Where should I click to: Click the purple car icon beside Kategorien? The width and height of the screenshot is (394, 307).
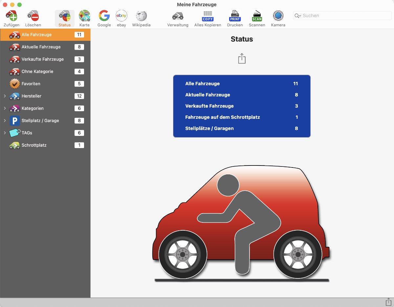15,108
